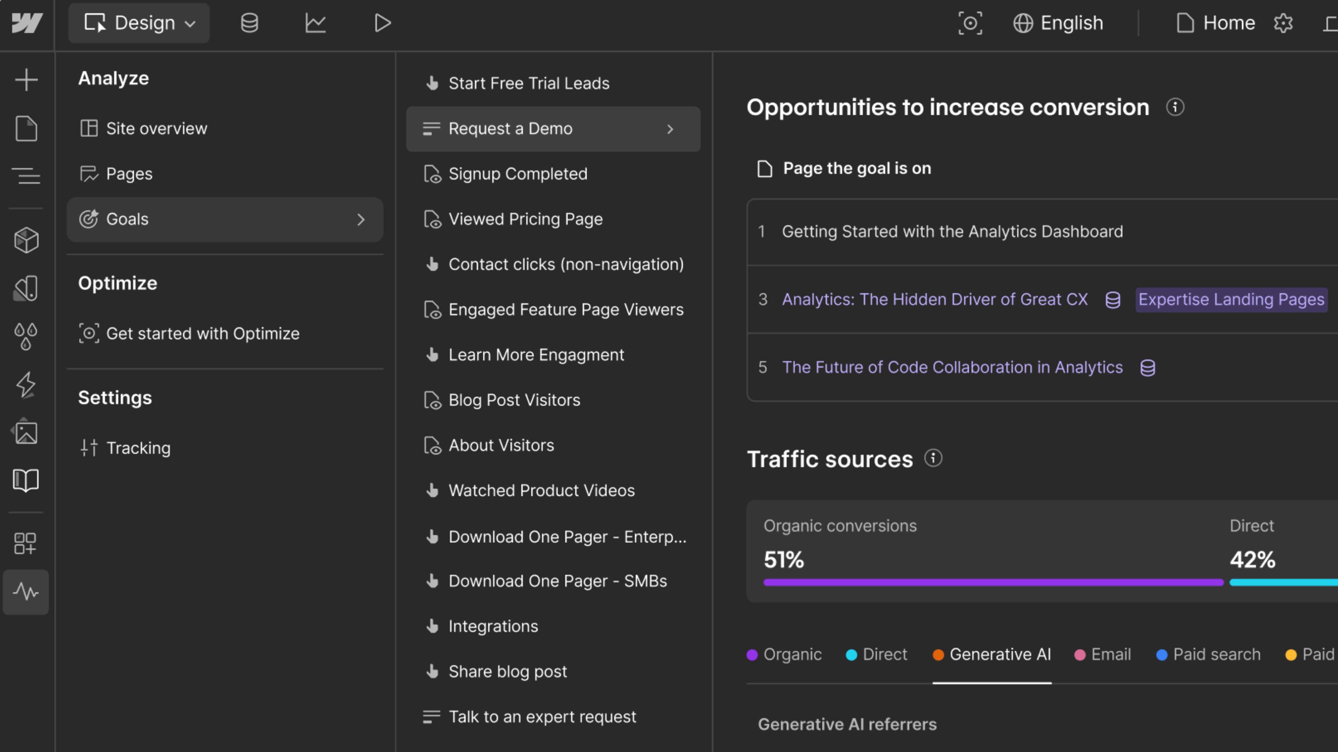Open the Add elements plus panel

pos(26,80)
